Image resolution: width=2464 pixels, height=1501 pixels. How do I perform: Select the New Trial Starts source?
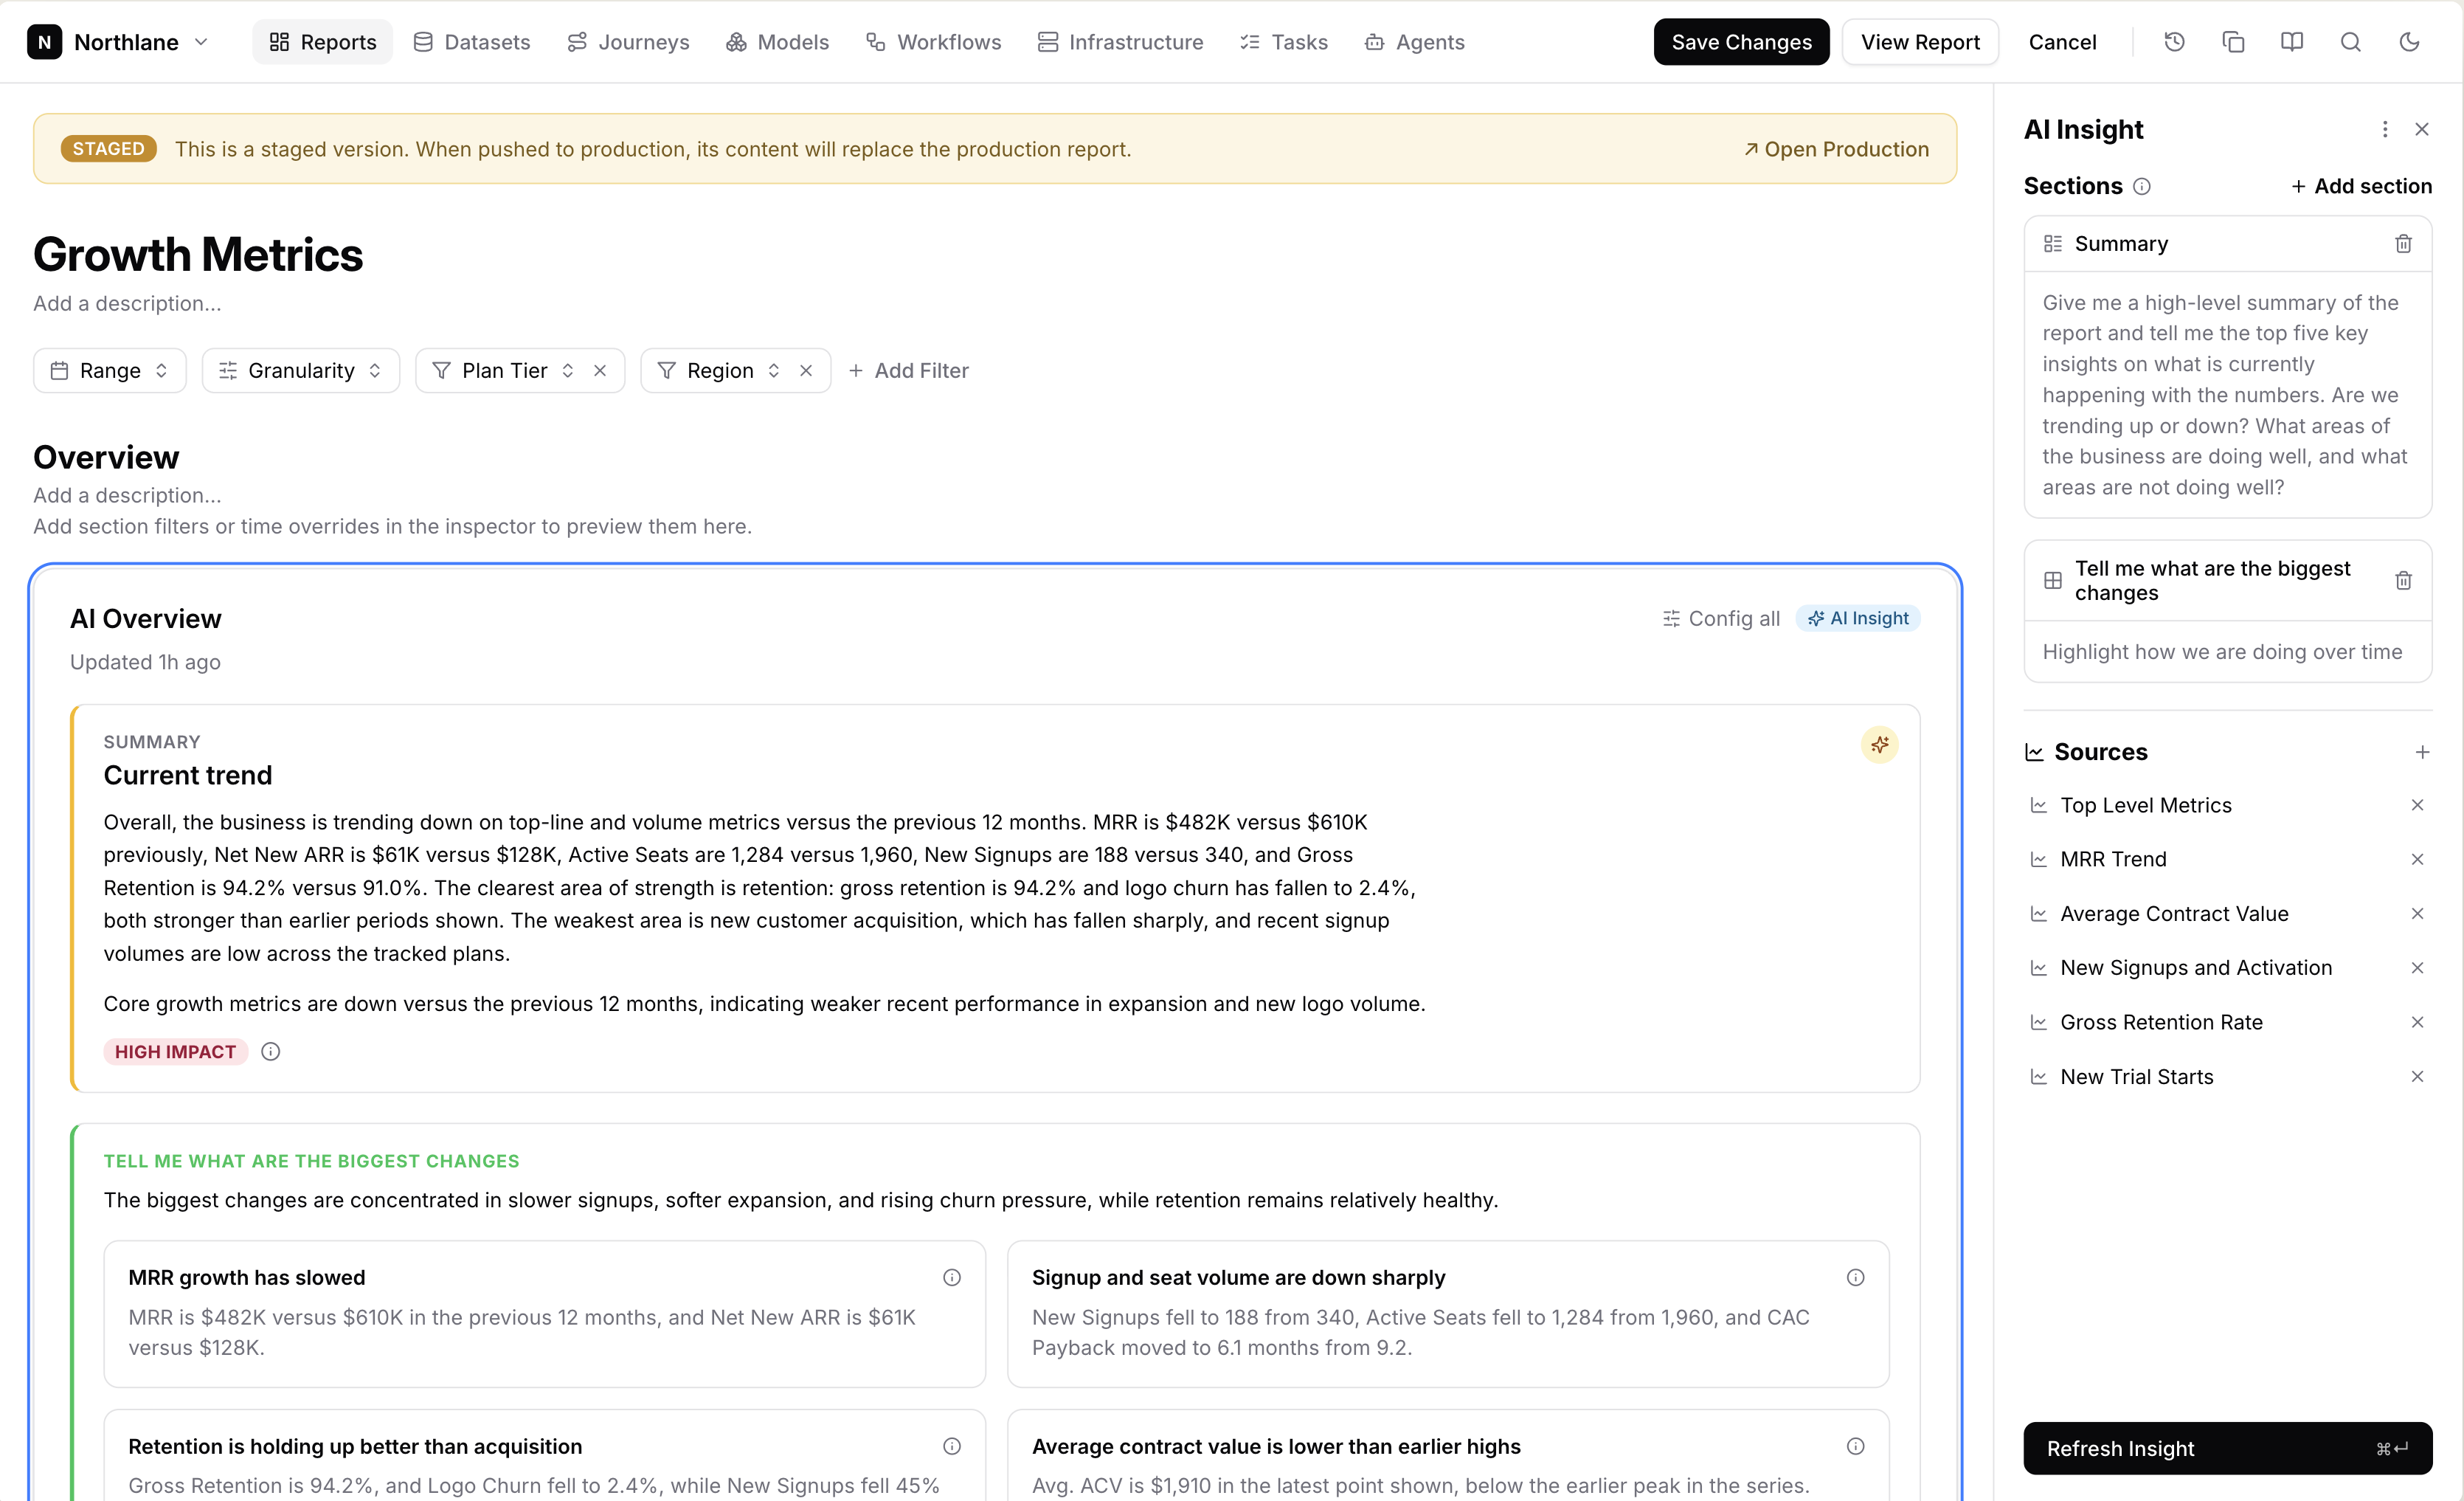click(2136, 1077)
